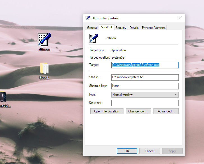The height and width of the screenshot is (164, 204).
Task: Click the 'ctfmon Properties' title text
Action: (105, 18)
